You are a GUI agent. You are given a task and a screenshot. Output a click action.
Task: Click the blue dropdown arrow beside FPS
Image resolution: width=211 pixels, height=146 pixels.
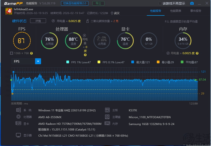click(38, 61)
